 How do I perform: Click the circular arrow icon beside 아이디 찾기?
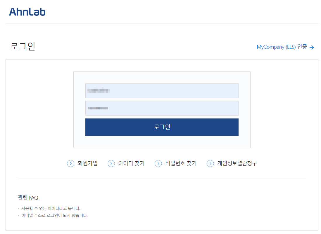click(x=111, y=163)
